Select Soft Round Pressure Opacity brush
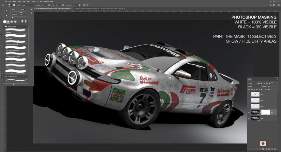The width and height of the screenshot is (281, 152). click(x=16, y=54)
